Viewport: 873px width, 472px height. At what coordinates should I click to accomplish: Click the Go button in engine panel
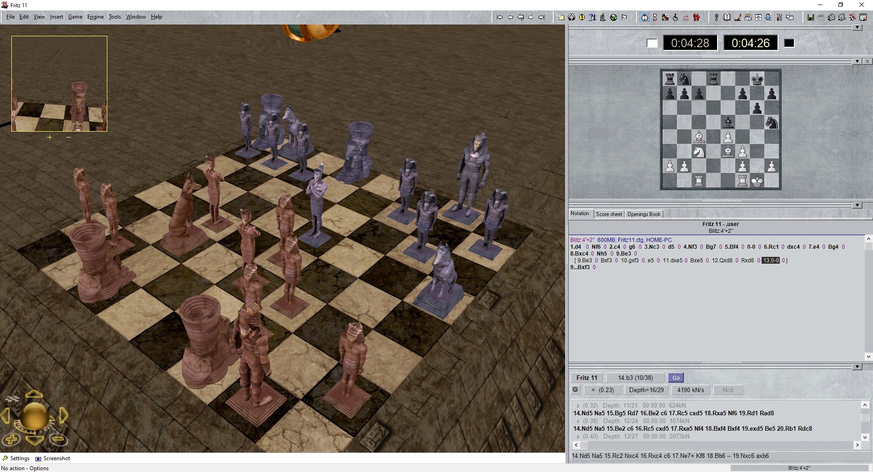pyautogui.click(x=676, y=378)
